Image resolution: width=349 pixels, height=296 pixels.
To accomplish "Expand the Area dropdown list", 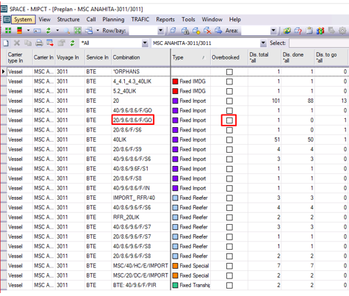I will (273, 31).
